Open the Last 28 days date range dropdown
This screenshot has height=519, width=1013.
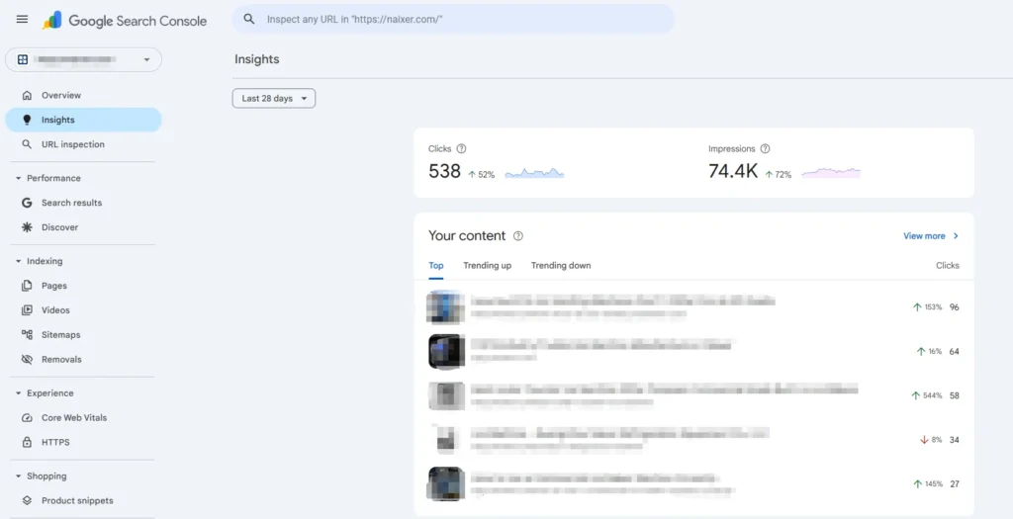coord(274,98)
